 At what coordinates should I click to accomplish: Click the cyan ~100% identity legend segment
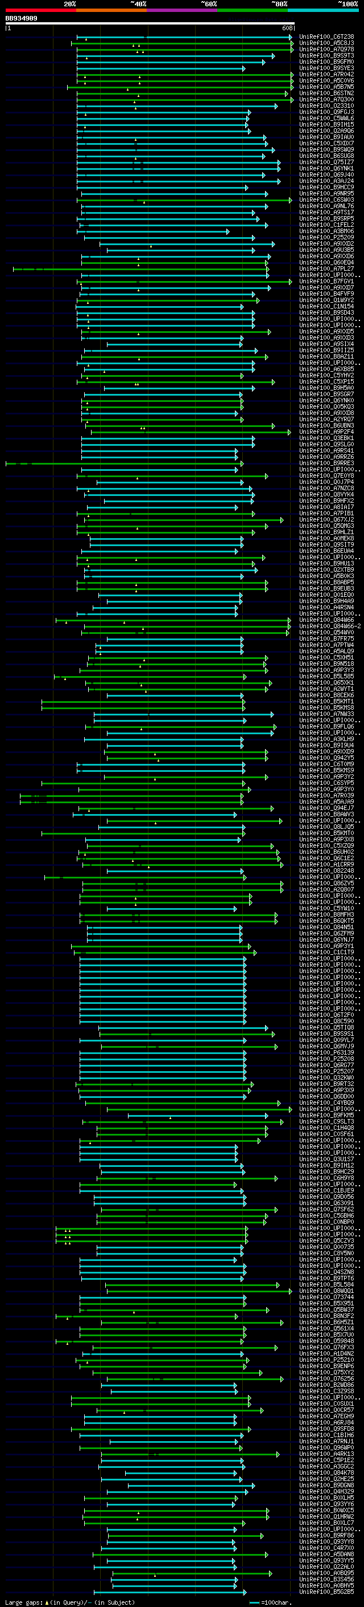(324, 10)
